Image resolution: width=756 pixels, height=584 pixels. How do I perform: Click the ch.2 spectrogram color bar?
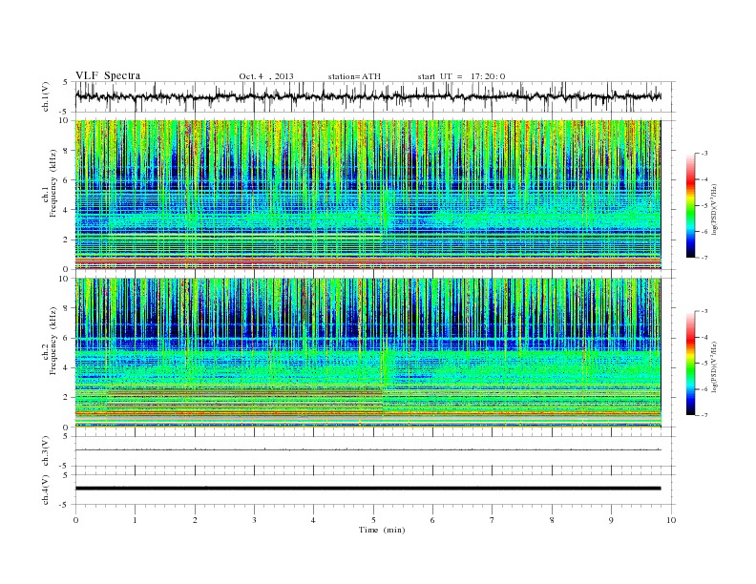[691, 364]
